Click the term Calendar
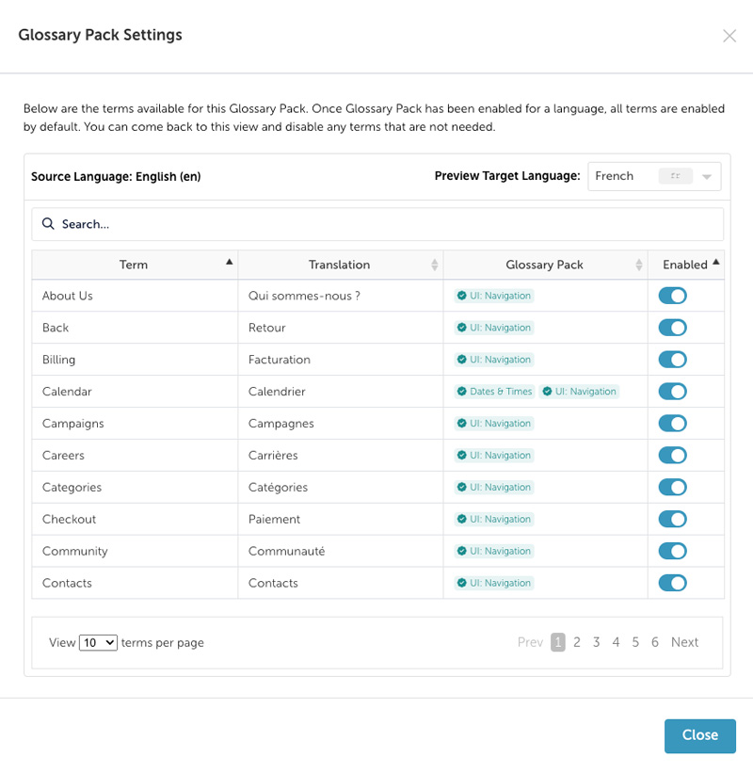The width and height of the screenshot is (753, 773). click(x=67, y=392)
